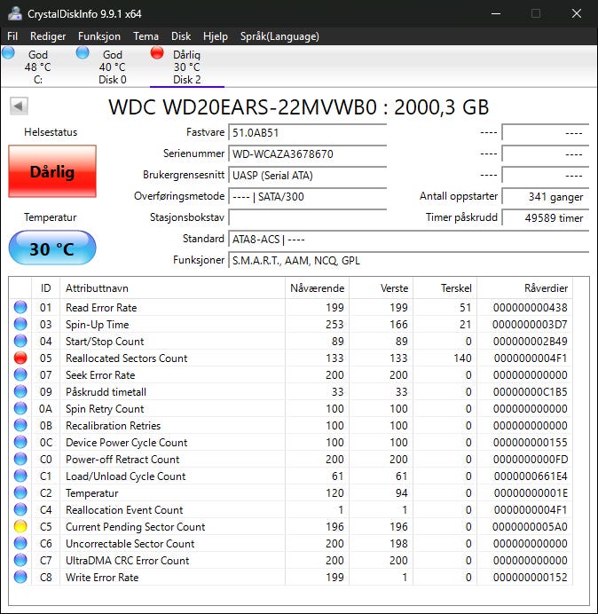Open the Funksjon menu
The image size is (598, 614).
point(99,36)
